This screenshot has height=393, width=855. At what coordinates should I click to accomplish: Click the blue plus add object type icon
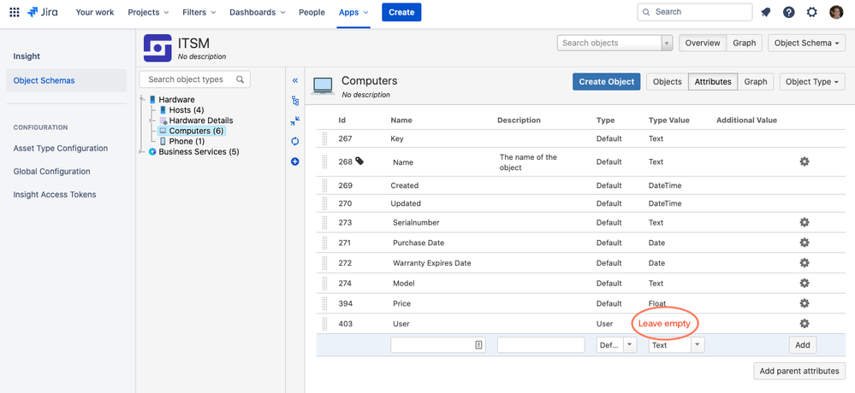click(x=295, y=161)
